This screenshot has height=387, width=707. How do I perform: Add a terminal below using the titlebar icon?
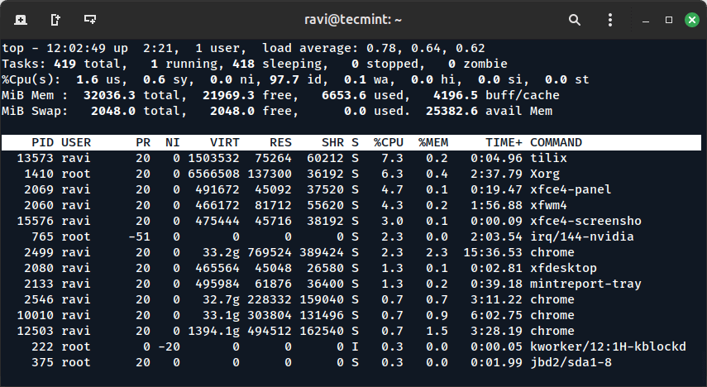point(89,18)
